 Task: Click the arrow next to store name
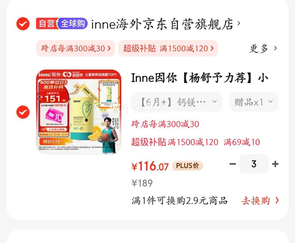pos(239,23)
